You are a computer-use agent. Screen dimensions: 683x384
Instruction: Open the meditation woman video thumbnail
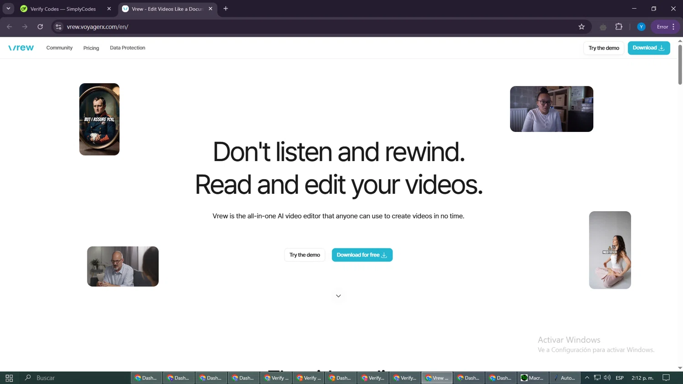[x=610, y=250]
